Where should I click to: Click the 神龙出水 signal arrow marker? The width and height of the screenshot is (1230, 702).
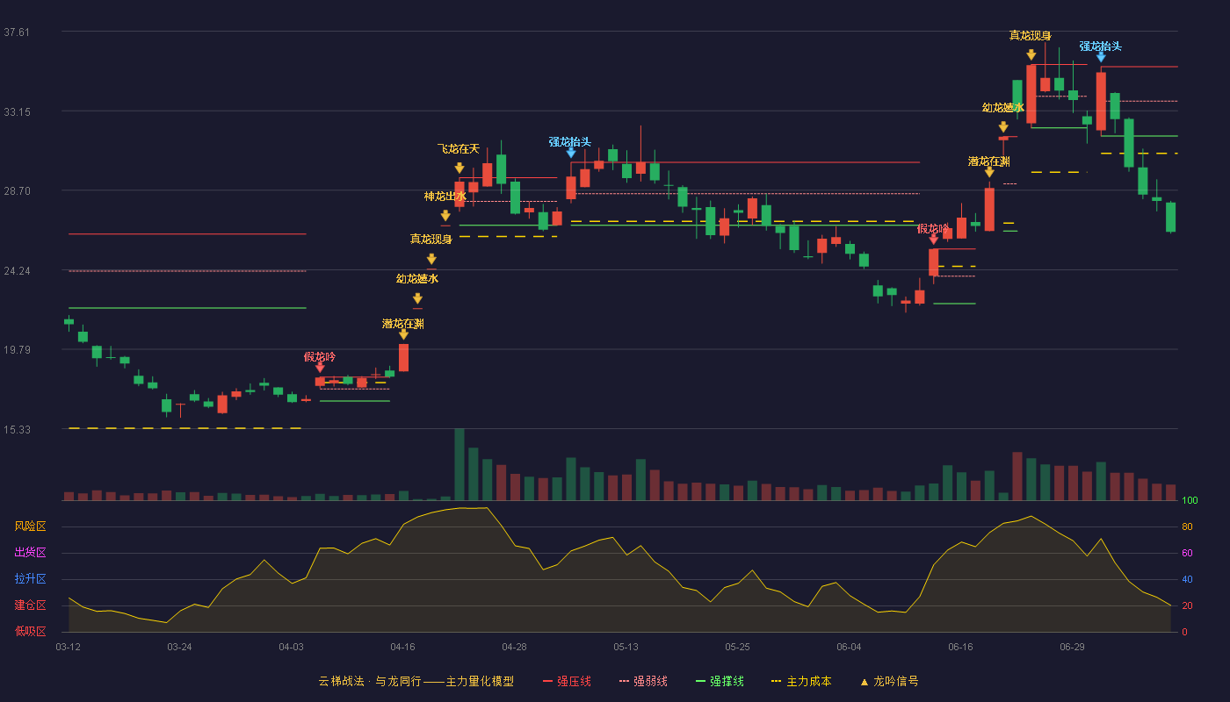point(445,215)
